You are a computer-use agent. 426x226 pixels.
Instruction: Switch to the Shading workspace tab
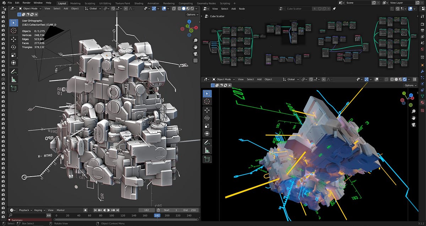coord(139,3)
